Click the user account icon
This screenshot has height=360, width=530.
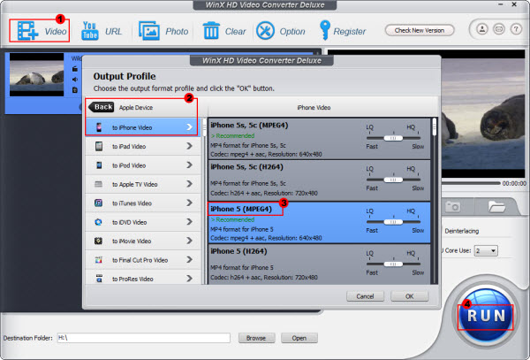(x=482, y=29)
